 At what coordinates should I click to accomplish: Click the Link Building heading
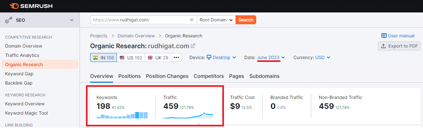tap(19, 125)
